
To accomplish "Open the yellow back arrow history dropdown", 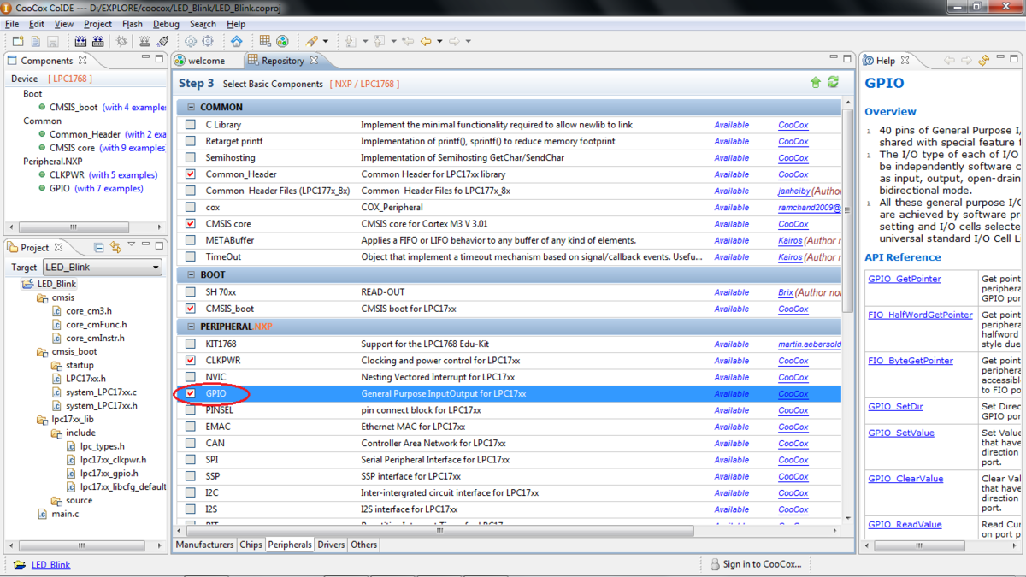I will coord(439,41).
